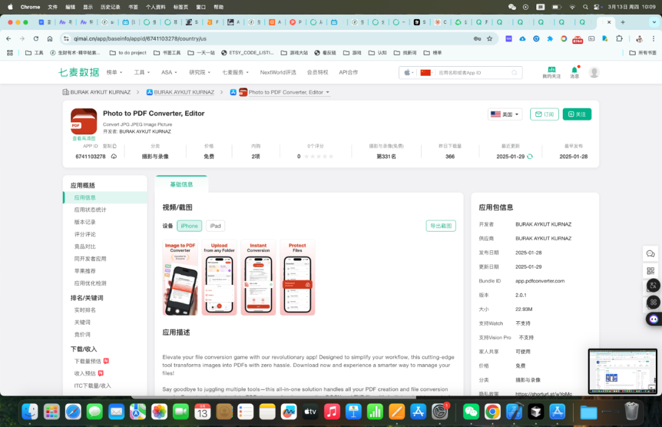The height and width of the screenshot is (427, 662).
Task: Open the Instant Conversion screenshot
Action: point(259,277)
